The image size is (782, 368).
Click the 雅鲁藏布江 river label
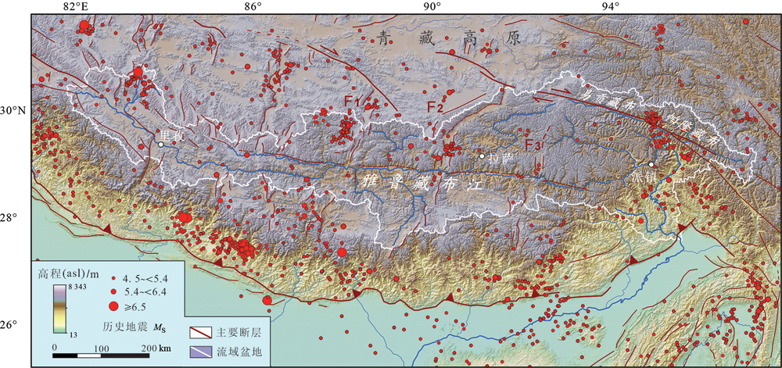(411, 183)
